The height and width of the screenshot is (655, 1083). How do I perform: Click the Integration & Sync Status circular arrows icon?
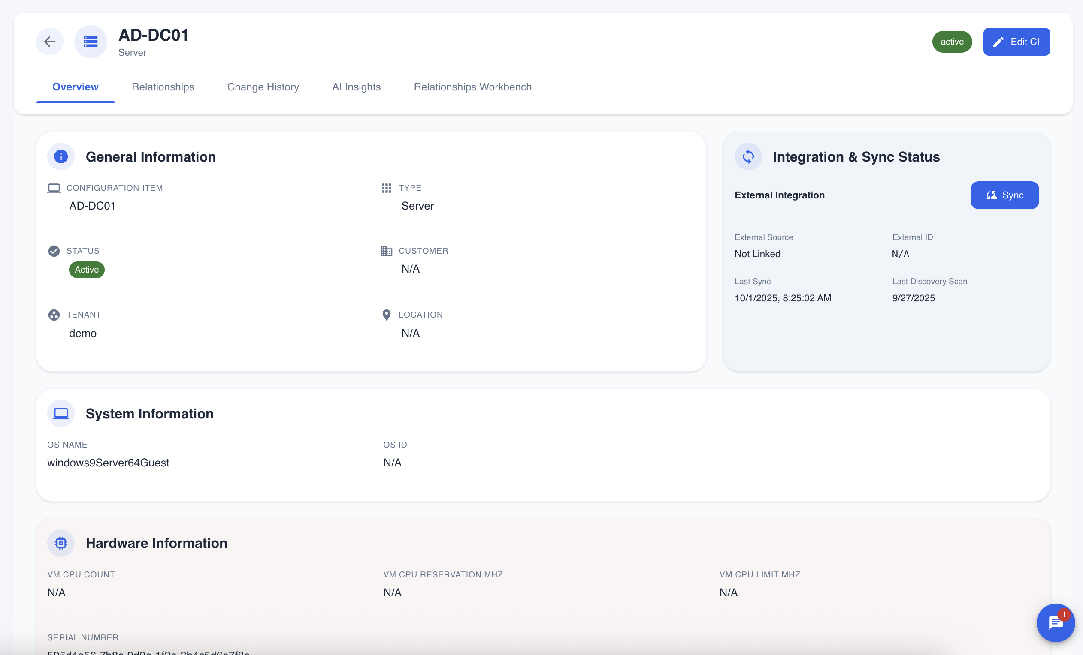click(x=748, y=157)
